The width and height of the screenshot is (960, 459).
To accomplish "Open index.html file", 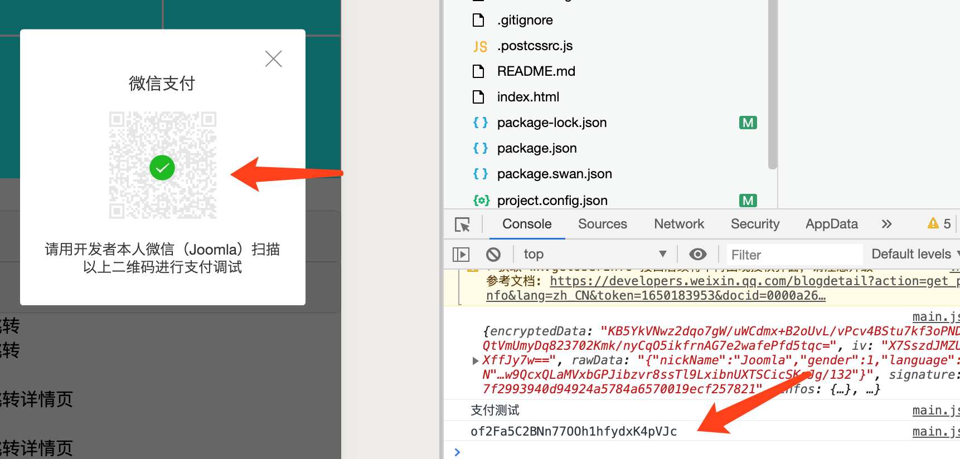I will click(x=528, y=97).
